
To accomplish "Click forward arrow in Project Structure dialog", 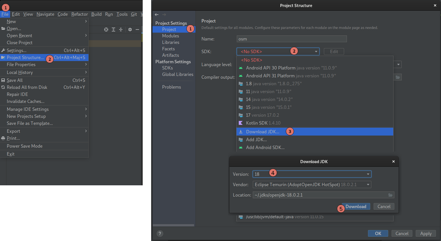I will pos(164,15).
